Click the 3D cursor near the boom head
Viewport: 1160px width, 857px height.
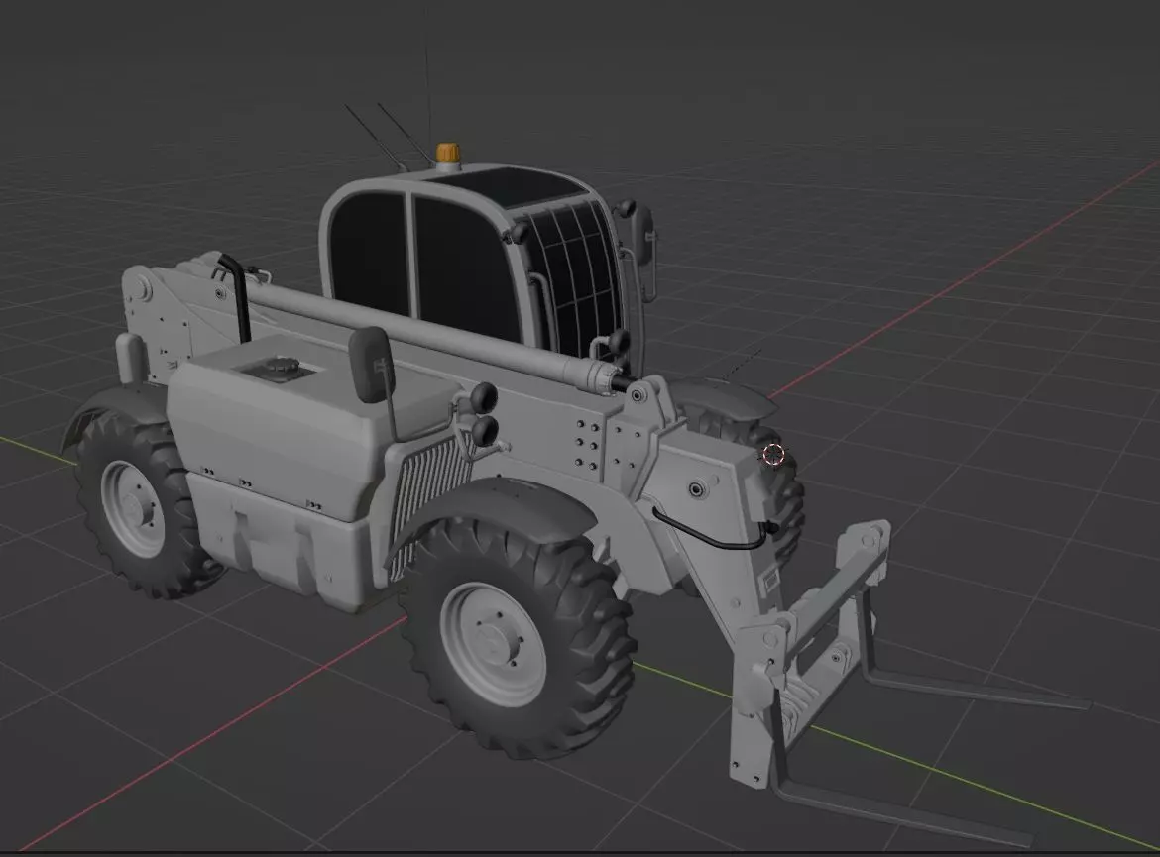pyautogui.click(x=772, y=455)
